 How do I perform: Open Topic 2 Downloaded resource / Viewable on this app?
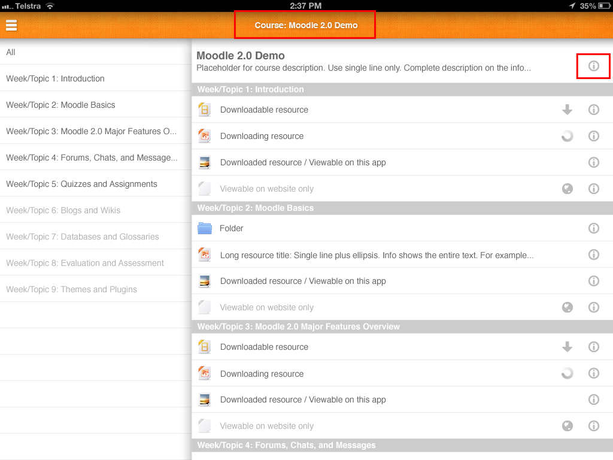pos(302,281)
